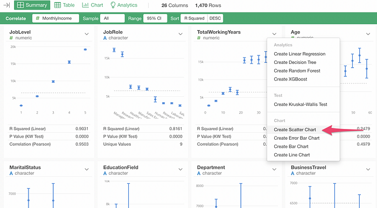The image size is (377, 208).
Task: Click the Age correlation value 0.4979
Action: click(363, 144)
